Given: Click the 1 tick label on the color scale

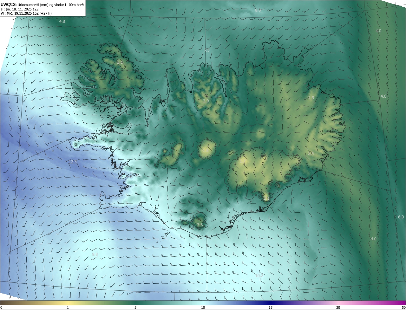Looking at the screenshot, I should [68, 308].
